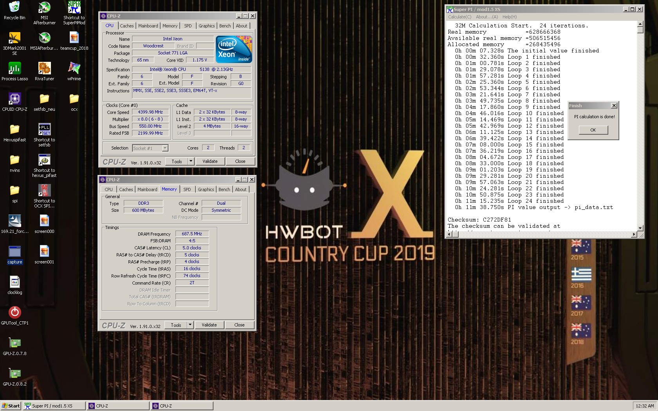This screenshot has height=411, width=658.
Task: Open Graphics tab in lower CPU-Z window
Action: [x=206, y=189]
